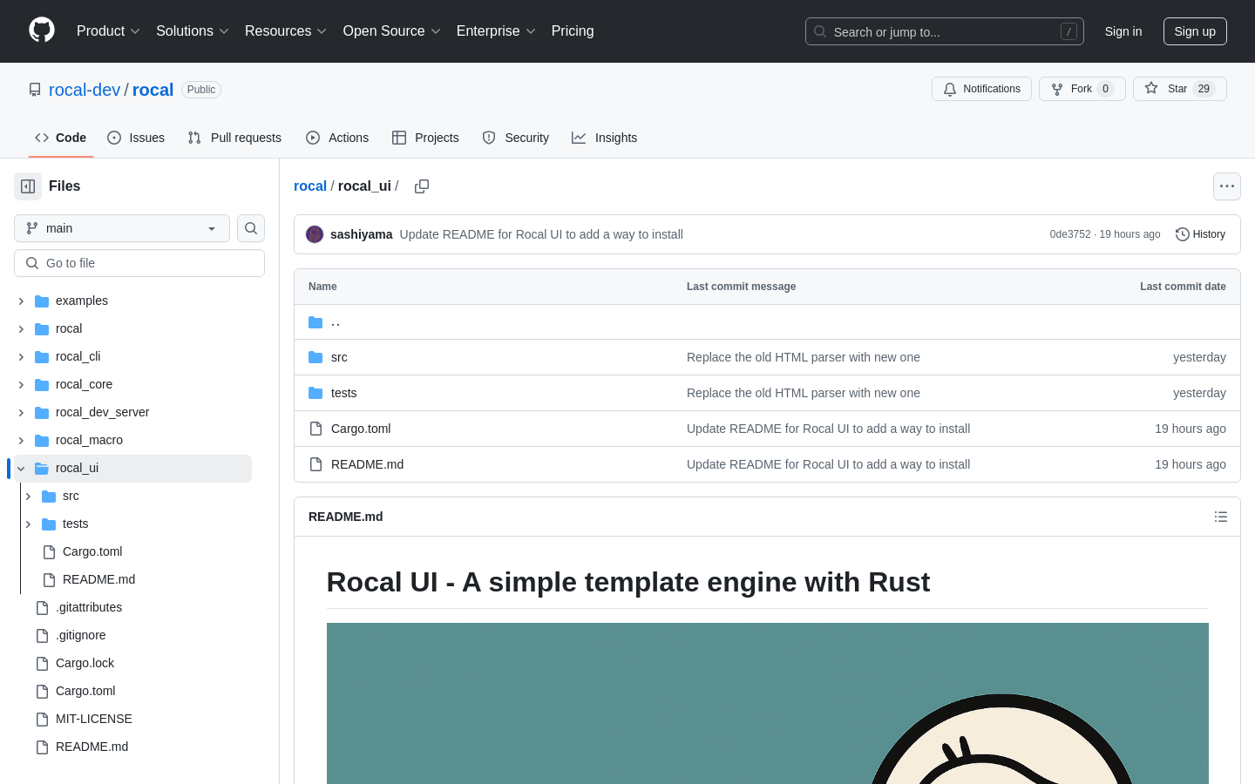
Task: Collapse the rocal_ui folder in tree
Action: click(x=21, y=468)
